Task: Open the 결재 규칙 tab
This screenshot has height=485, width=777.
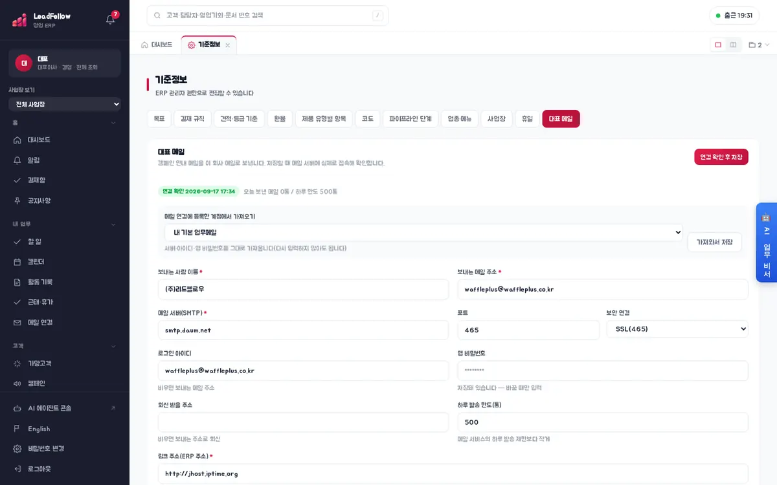Action: click(192, 119)
